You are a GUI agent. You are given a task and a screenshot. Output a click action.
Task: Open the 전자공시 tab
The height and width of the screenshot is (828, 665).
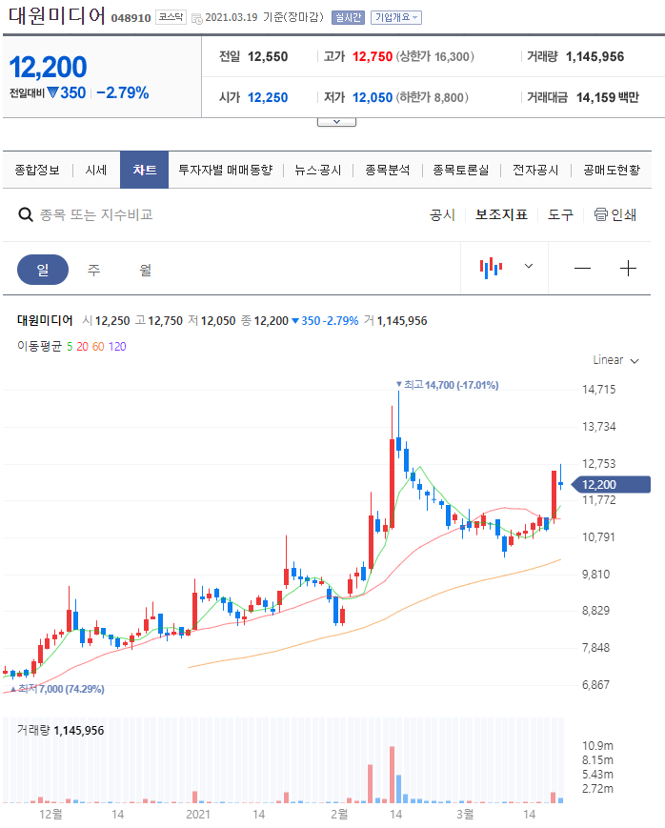tap(535, 170)
